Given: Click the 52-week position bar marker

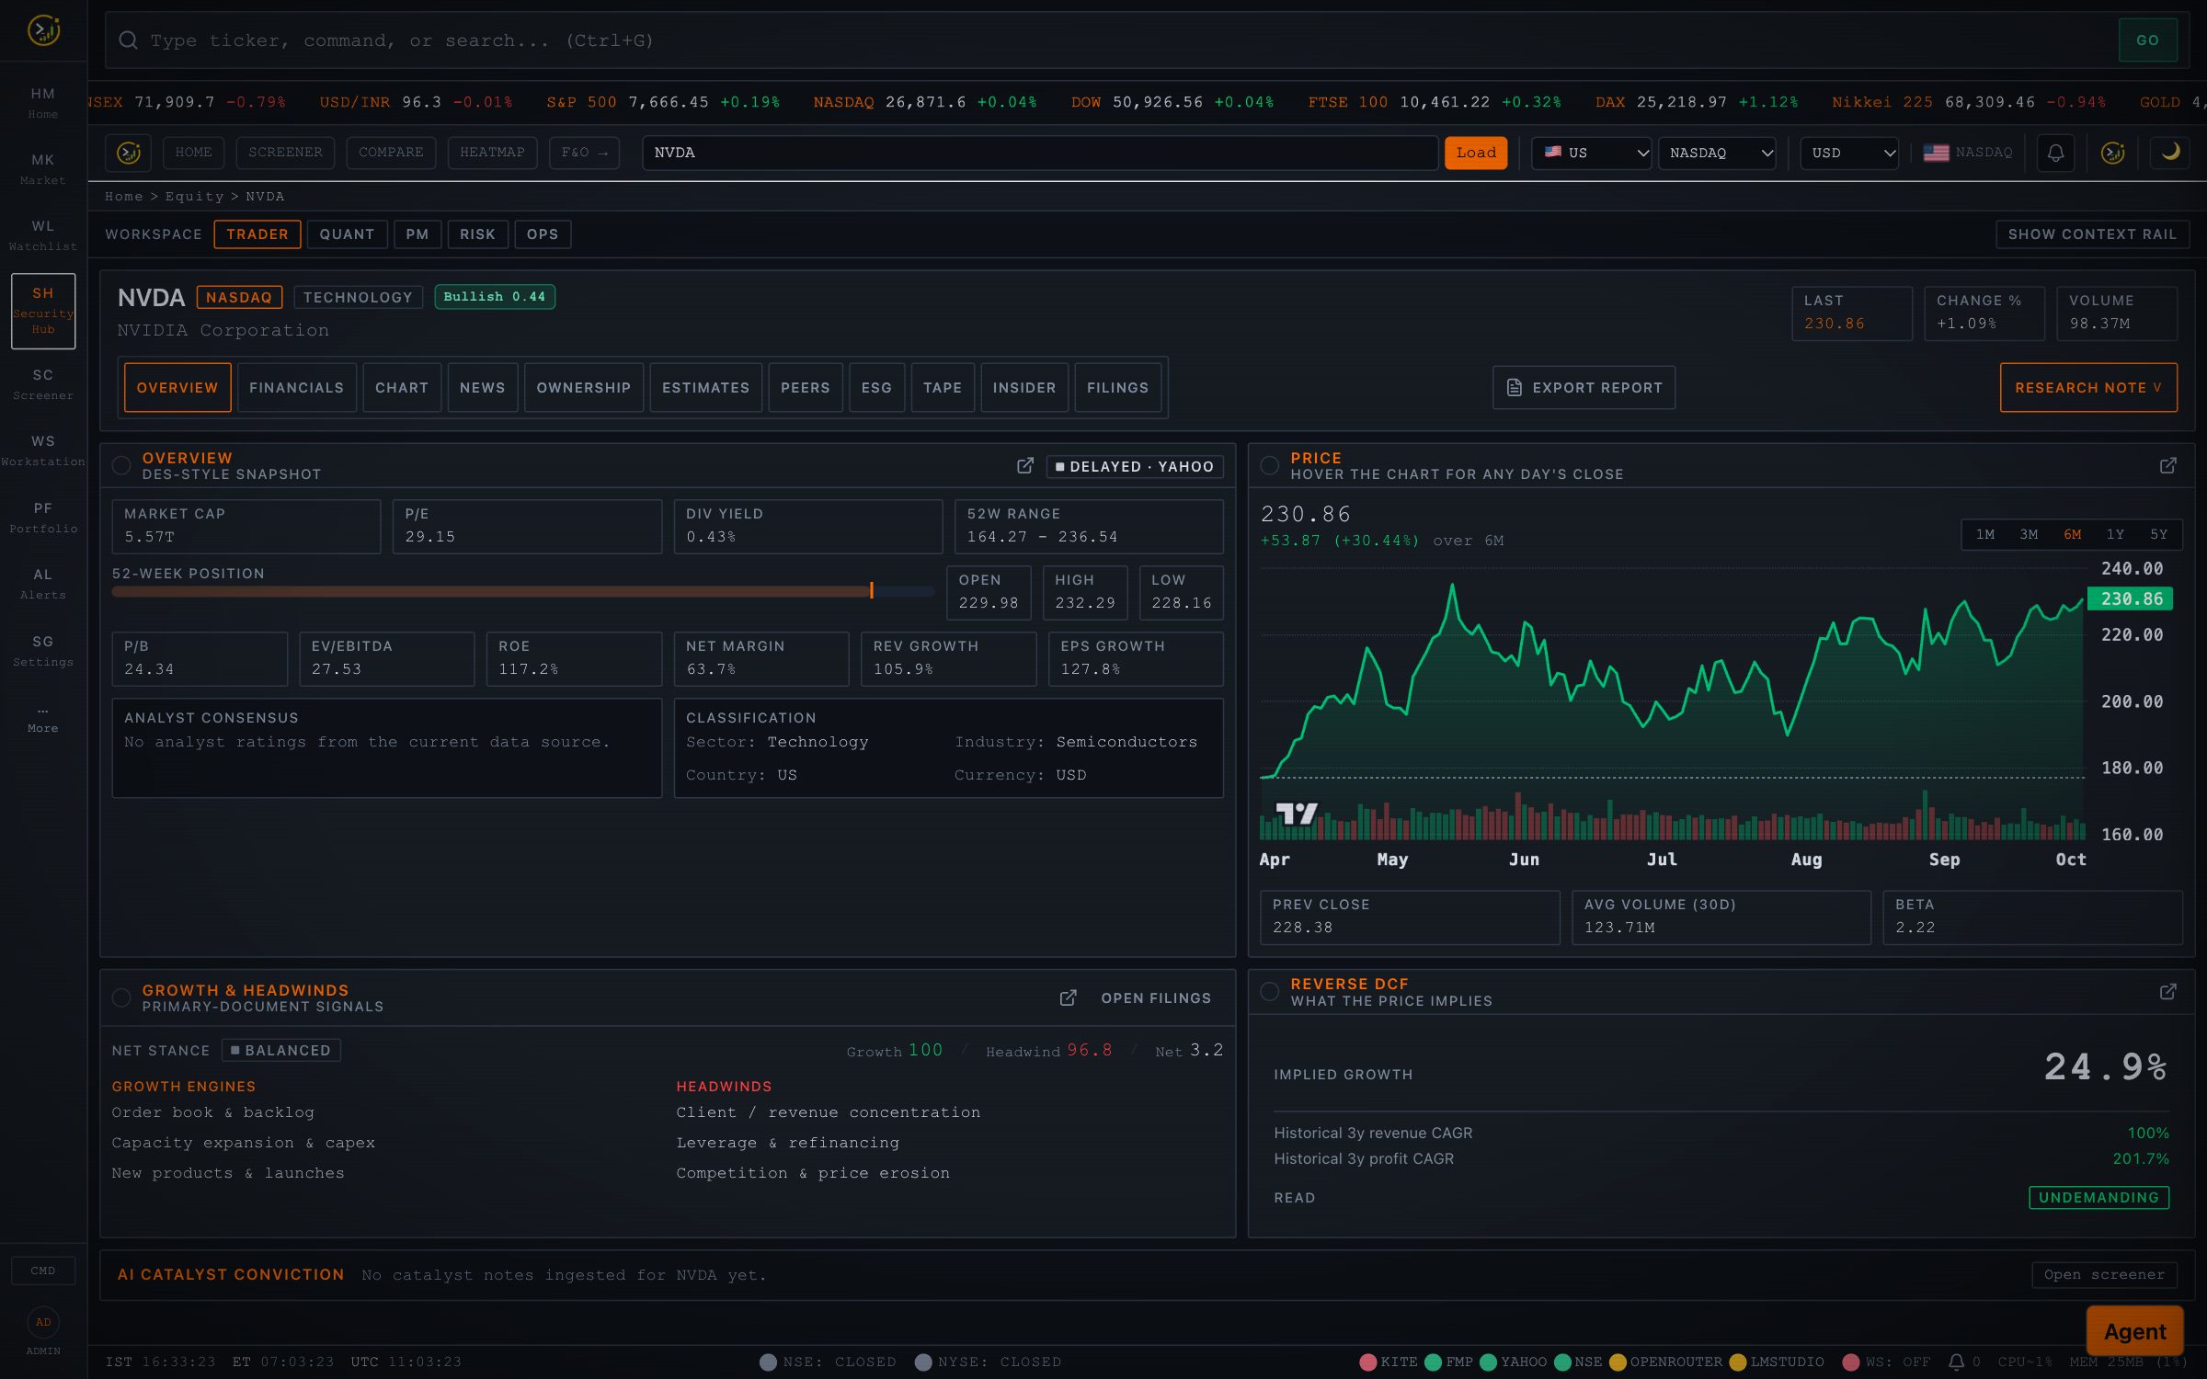Looking at the screenshot, I should (x=871, y=591).
